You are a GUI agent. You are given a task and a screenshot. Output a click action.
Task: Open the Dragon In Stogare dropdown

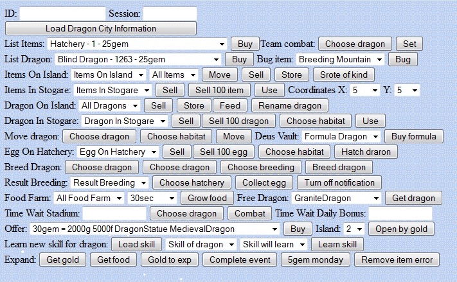click(x=125, y=121)
